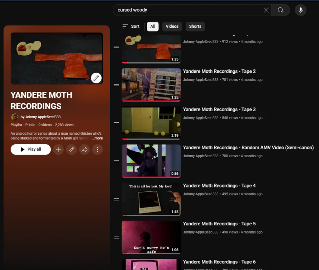This screenshot has width=319, height=270.
Task: Click channel name under Tape 2
Action: pos(201,80)
